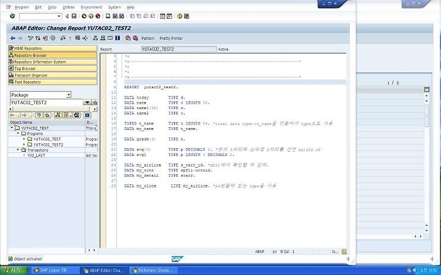The width and height of the screenshot is (441, 275).
Task: Click the object list refresh icon
Action: pos(77,115)
